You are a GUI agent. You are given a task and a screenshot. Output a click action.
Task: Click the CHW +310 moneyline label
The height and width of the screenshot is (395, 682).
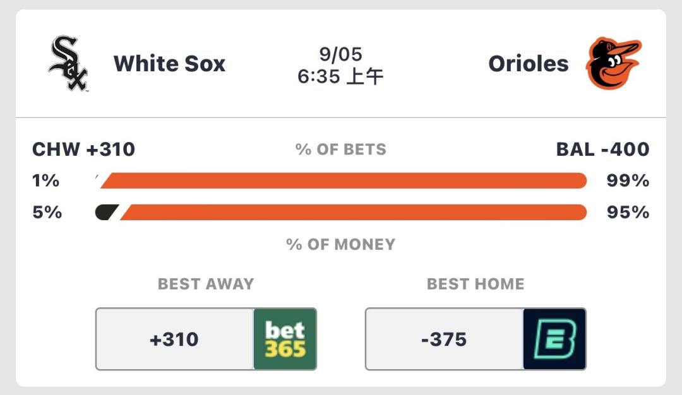83,150
